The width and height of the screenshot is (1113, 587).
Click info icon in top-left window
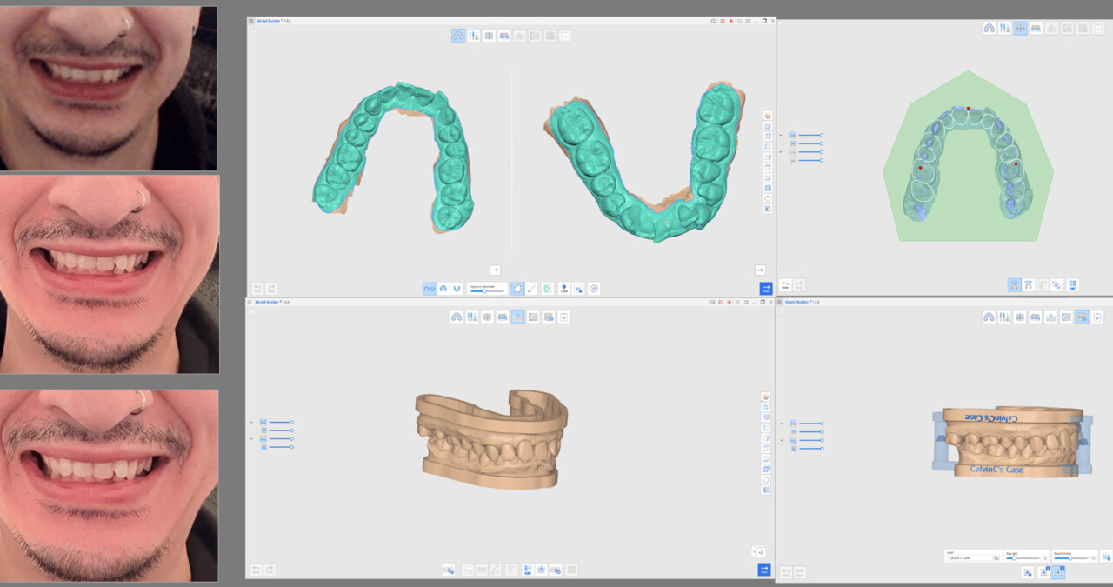coord(252,30)
